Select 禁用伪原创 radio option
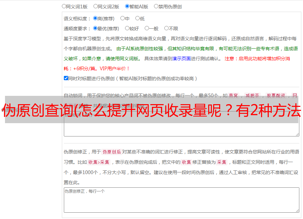Viewport: 303px width, 219px height. (x=156, y=6)
